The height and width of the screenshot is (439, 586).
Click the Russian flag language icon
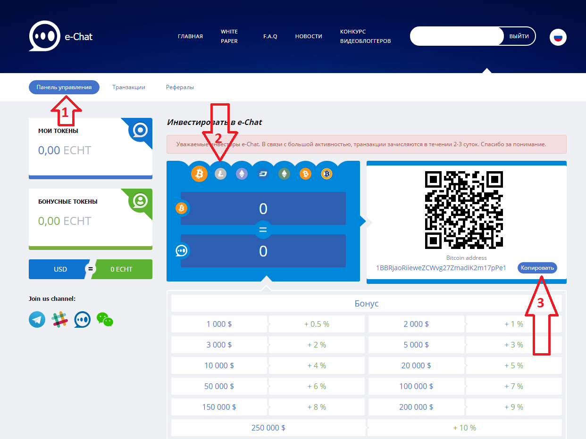click(x=558, y=37)
